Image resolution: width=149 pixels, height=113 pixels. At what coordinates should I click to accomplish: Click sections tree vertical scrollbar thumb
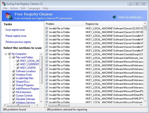coord(41,70)
